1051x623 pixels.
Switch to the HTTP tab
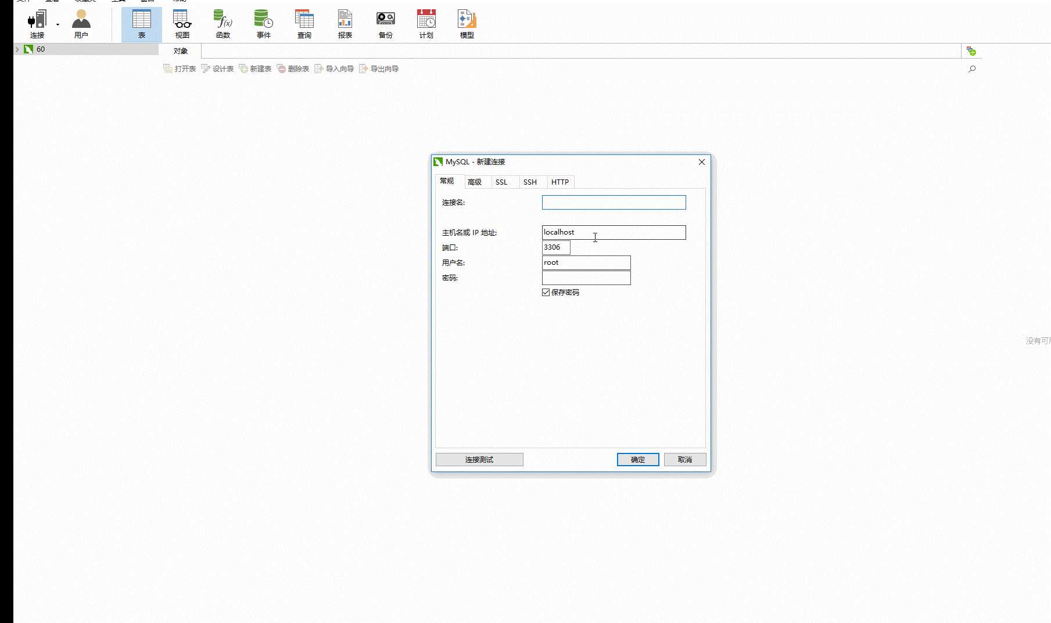tap(560, 182)
